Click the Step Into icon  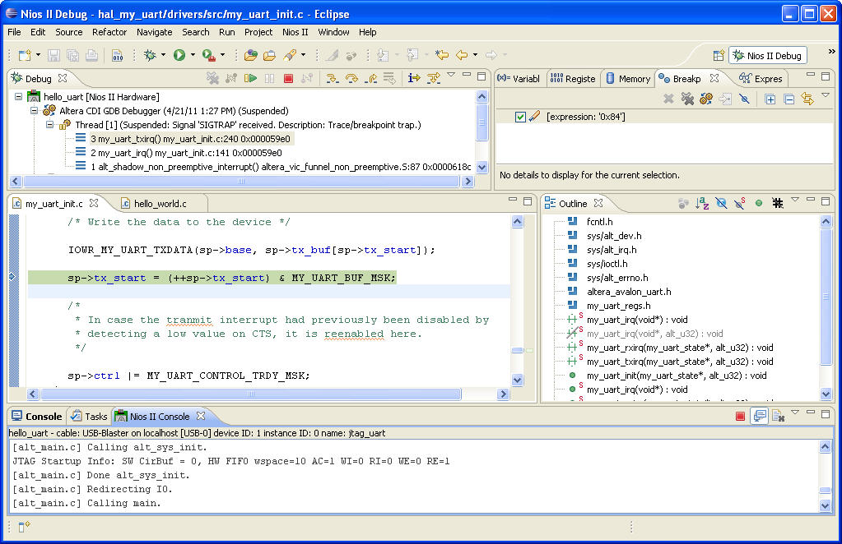click(333, 78)
